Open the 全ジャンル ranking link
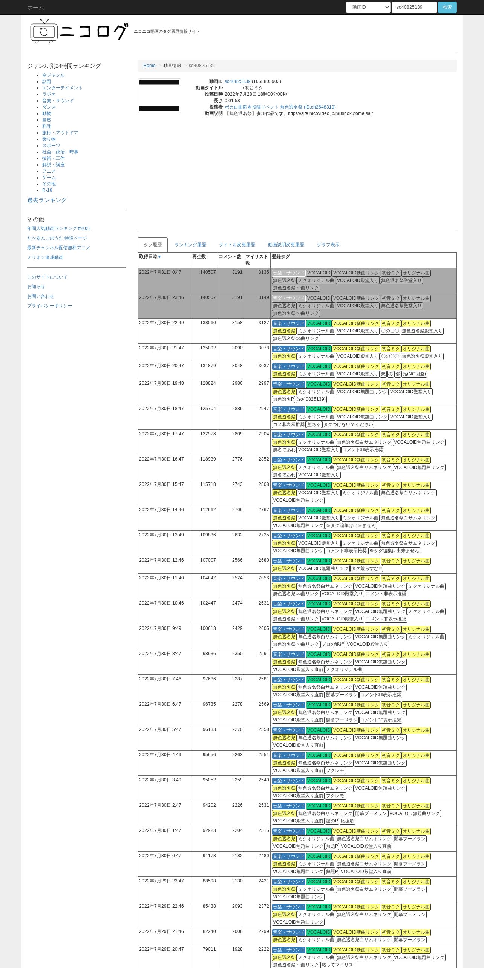 54,75
